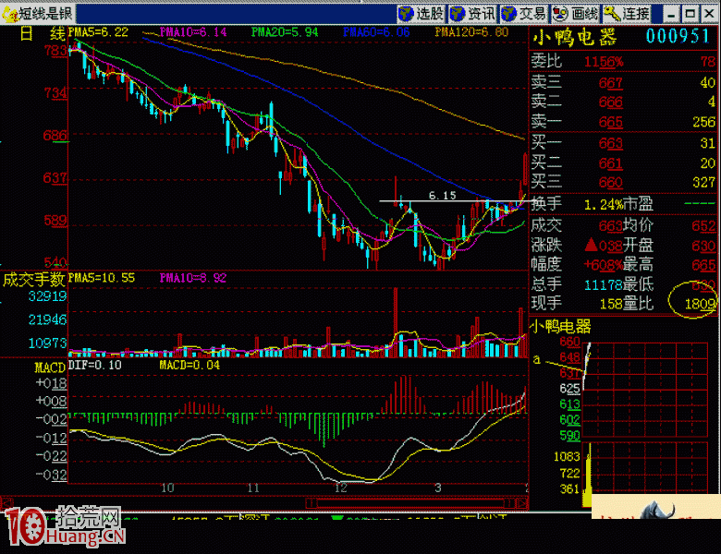This screenshot has width=721, height=554.
Task: Click the globe icon beside 资讯
Action: (458, 14)
